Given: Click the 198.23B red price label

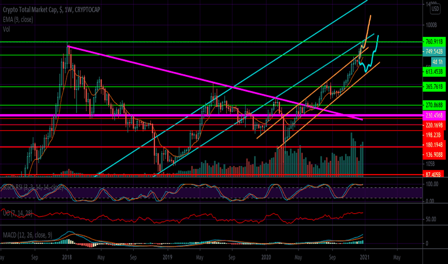Looking at the screenshot, I should [x=433, y=135].
